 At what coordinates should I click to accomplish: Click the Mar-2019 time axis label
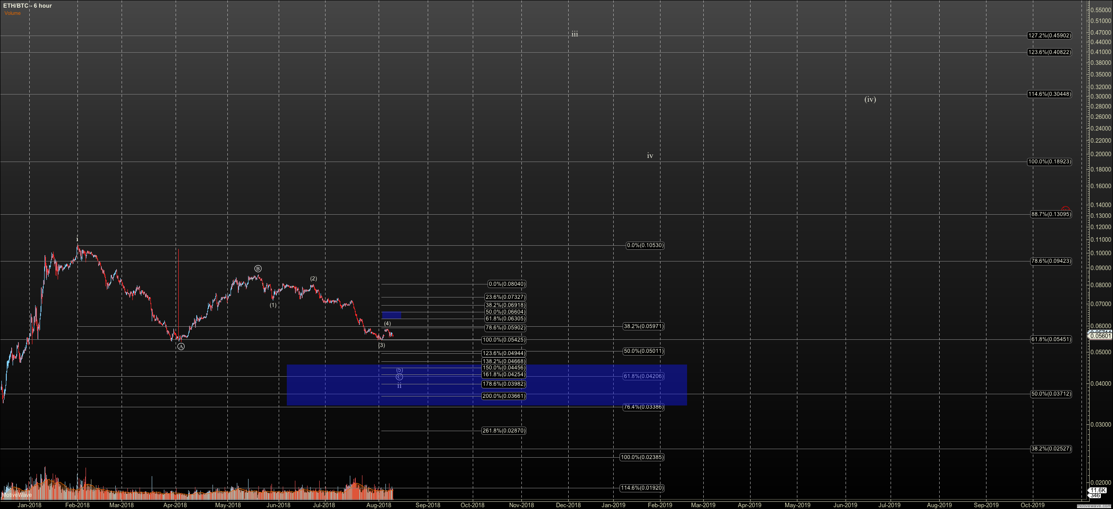click(x=703, y=505)
